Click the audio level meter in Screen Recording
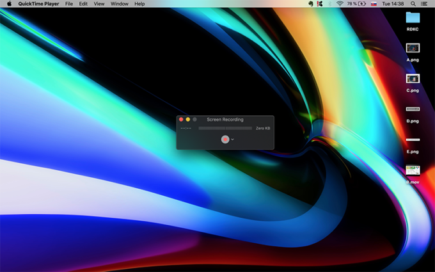This screenshot has width=435, height=272. (x=225, y=128)
